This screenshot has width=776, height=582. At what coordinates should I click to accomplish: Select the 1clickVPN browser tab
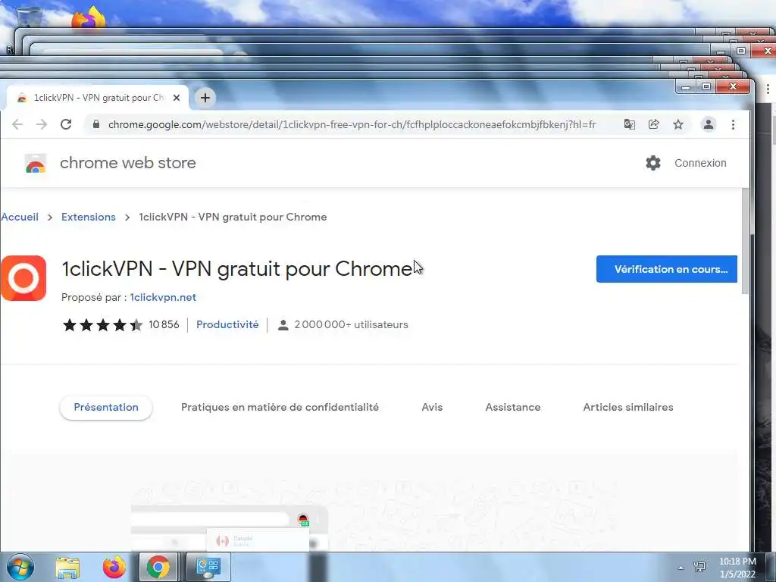[x=97, y=98]
